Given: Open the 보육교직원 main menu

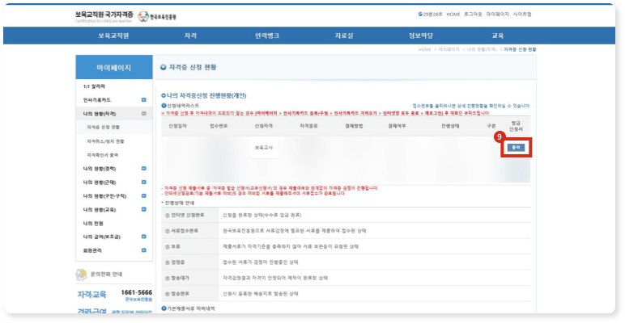Looking at the screenshot, I should pyautogui.click(x=113, y=36).
